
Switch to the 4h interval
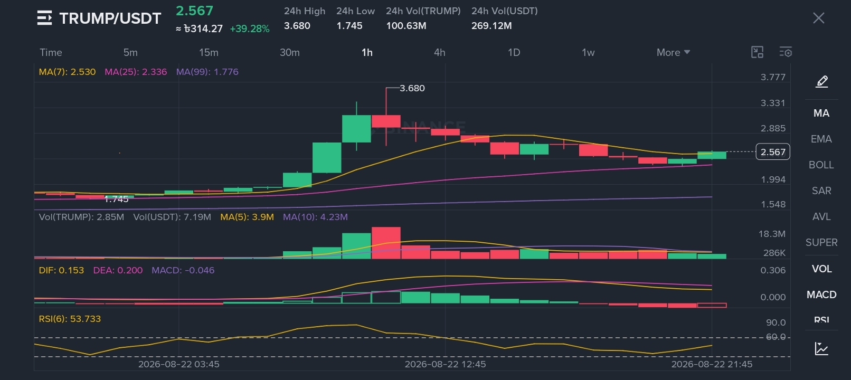[x=439, y=52]
